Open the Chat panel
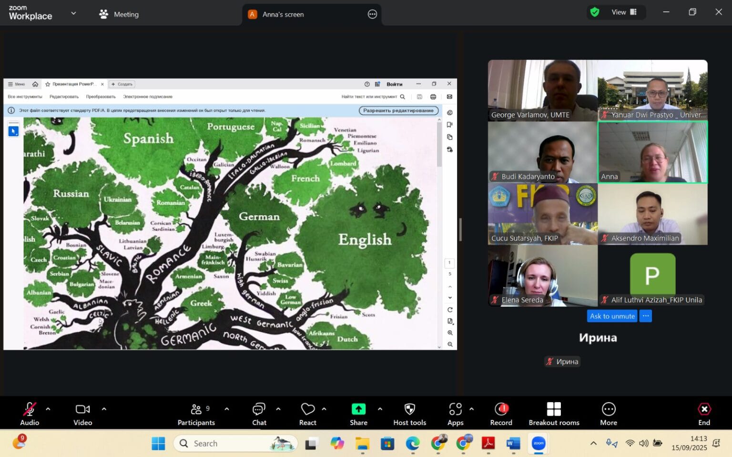Image resolution: width=732 pixels, height=457 pixels. [259, 414]
